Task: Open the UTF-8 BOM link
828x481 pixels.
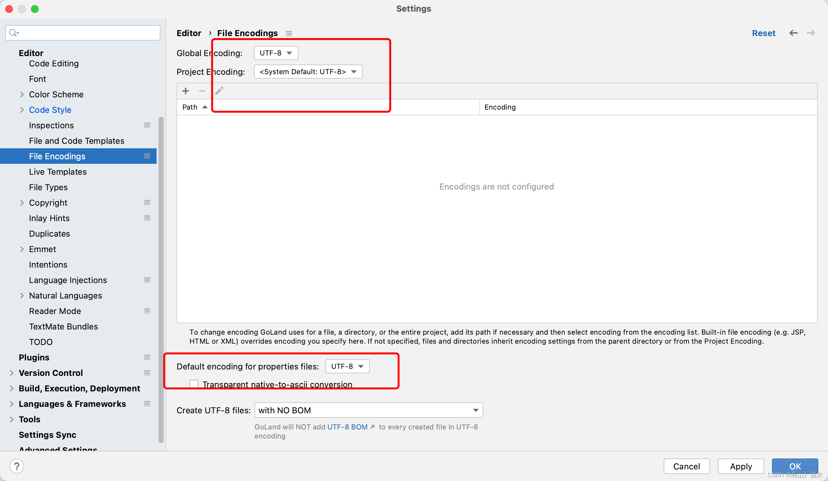Action: [x=347, y=427]
